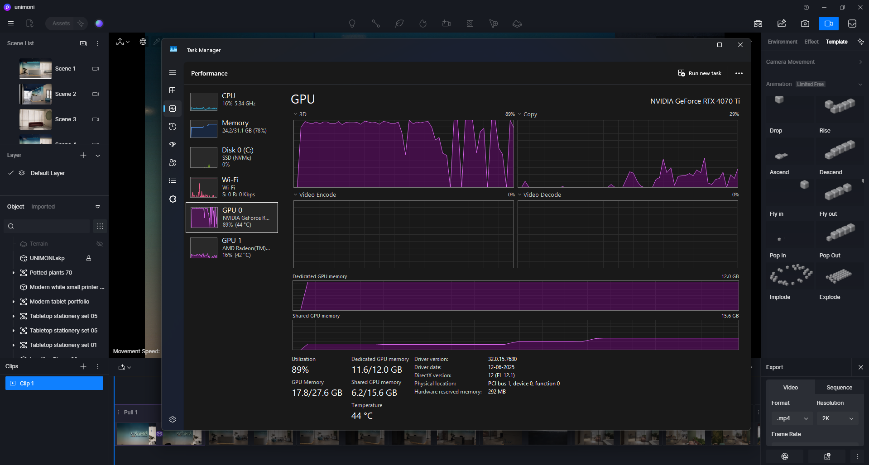Select the light bulb tool in top toolbar
869x465 pixels.
pos(352,24)
